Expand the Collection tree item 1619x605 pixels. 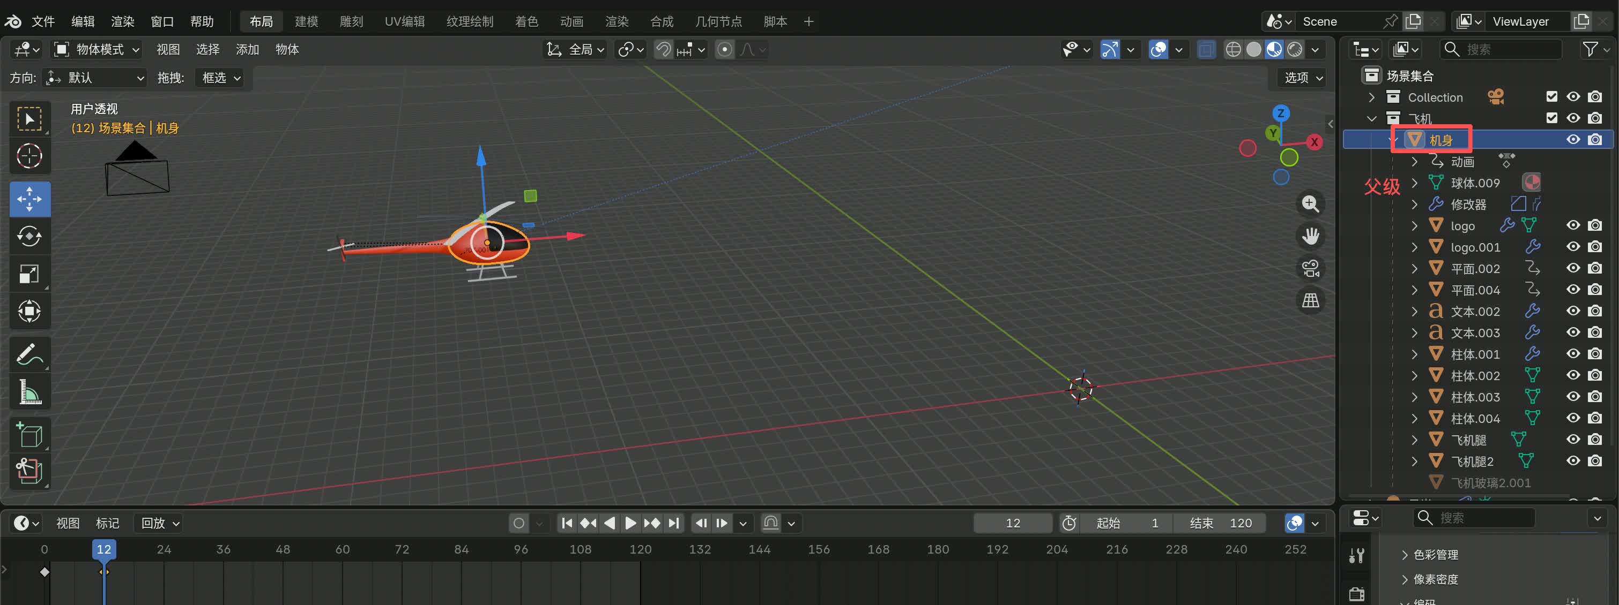(1372, 97)
